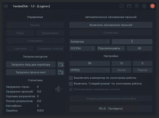Image resolution: width=159 pixels, height=118 pixels.
Task: Go to previous Настройки page arrow
Action: pos(71,56)
